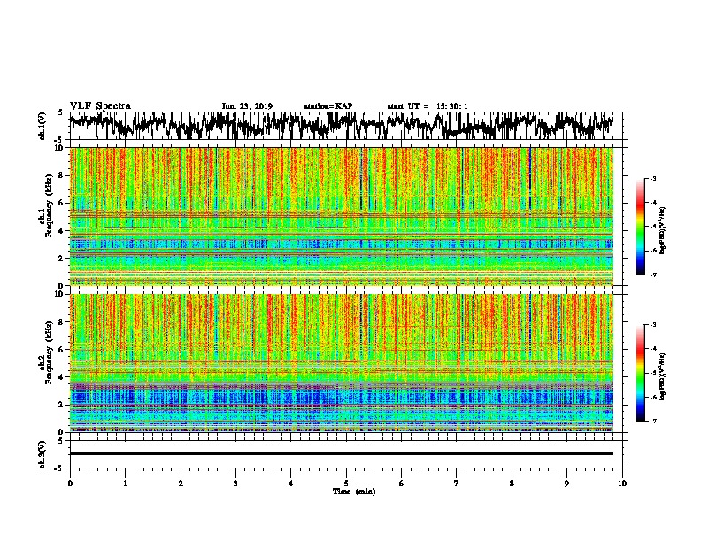
Task: Click time axis tick label "8"
Action: (512, 484)
